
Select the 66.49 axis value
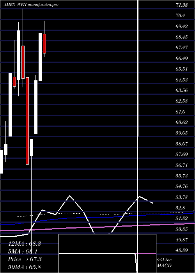(x=182, y=58)
